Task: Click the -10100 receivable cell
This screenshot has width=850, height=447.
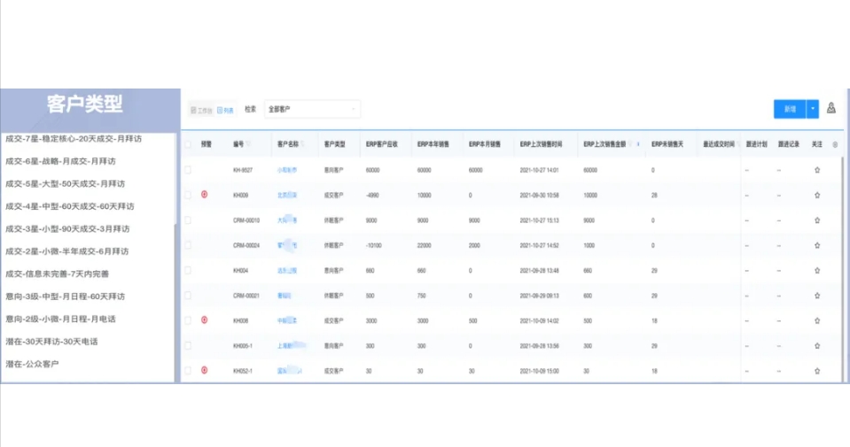Action: tap(373, 245)
